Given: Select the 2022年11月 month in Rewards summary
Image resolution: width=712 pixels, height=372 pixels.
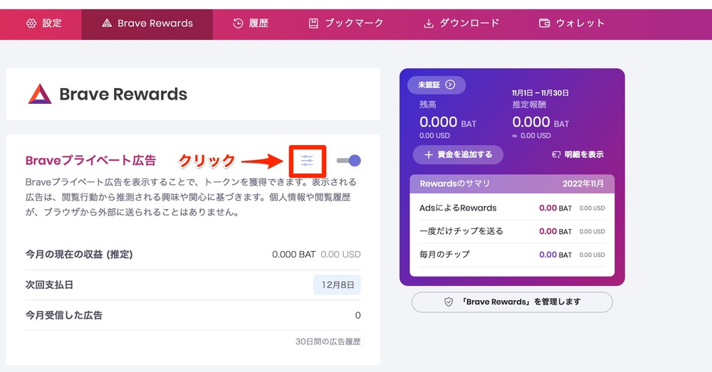Looking at the screenshot, I should click(583, 184).
